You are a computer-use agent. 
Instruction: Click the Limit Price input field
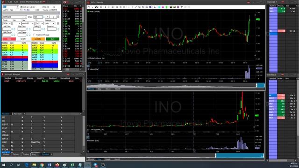click(x=7, y=29)
